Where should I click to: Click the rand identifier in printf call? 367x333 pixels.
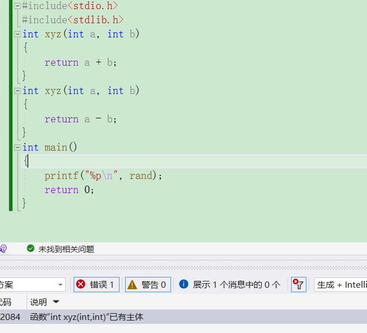tap(140, 176)
